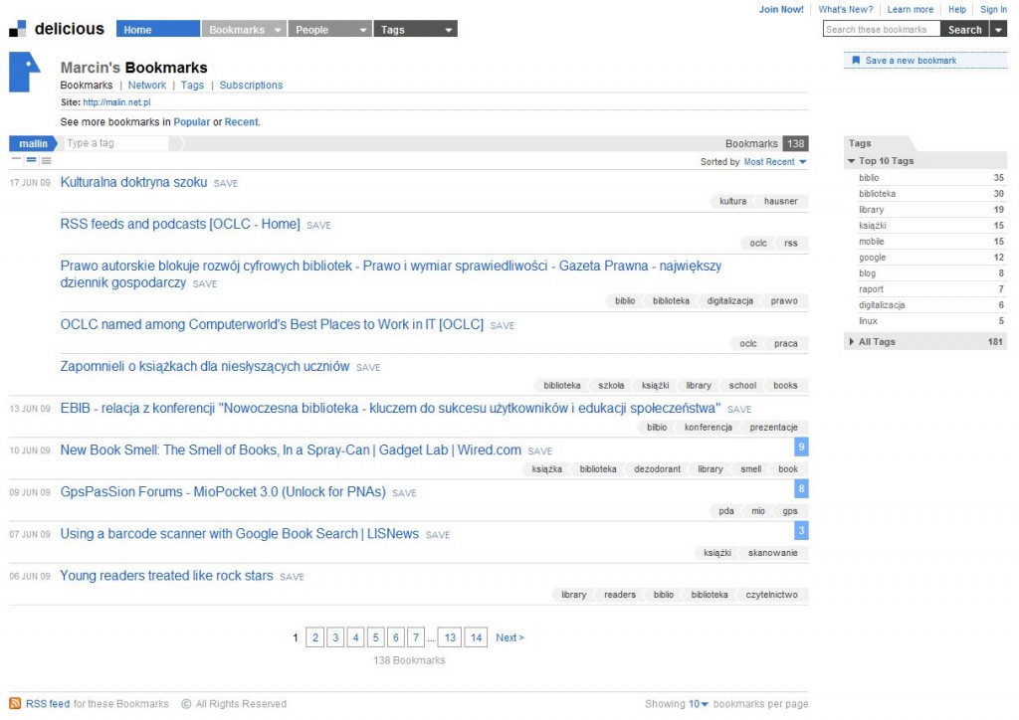Switch to the full detail view icon
The width and height of the screenshot is (1019, 720).
point(46,160)
